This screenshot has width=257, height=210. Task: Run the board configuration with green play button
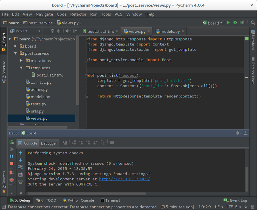(228, 23)
